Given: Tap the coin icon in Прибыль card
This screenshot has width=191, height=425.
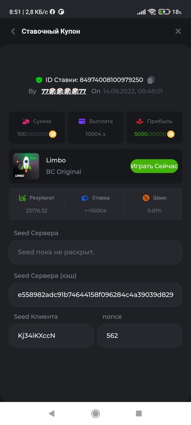Looking at the screenshot, I should 171,134.
